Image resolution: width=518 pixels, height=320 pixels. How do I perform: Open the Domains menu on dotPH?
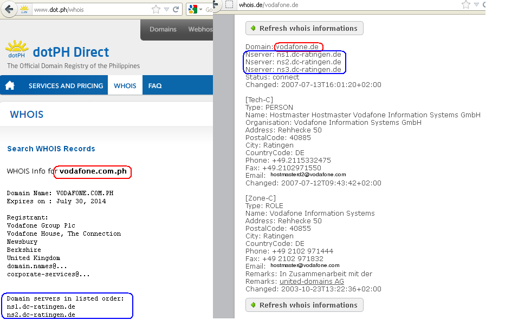click(x=163, y=29)
